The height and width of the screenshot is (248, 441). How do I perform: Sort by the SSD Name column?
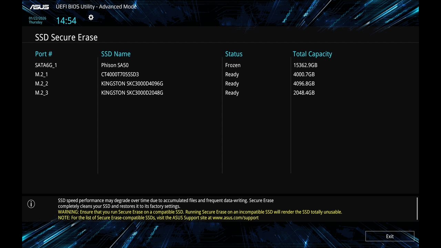point(116,54)
